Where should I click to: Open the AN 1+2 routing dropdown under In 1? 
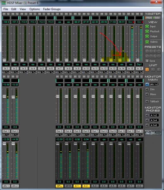(x=6, y=72)
